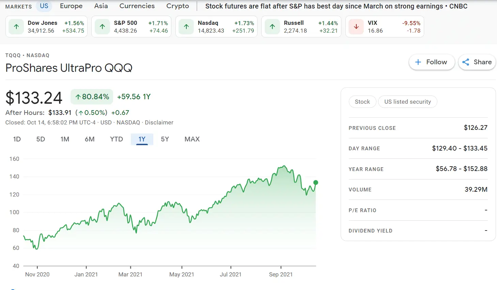Image resolution: width=497 pixels, height=290 pixels.
Task: Choose the MAX chart range
Action: click(x=192, y=139)
